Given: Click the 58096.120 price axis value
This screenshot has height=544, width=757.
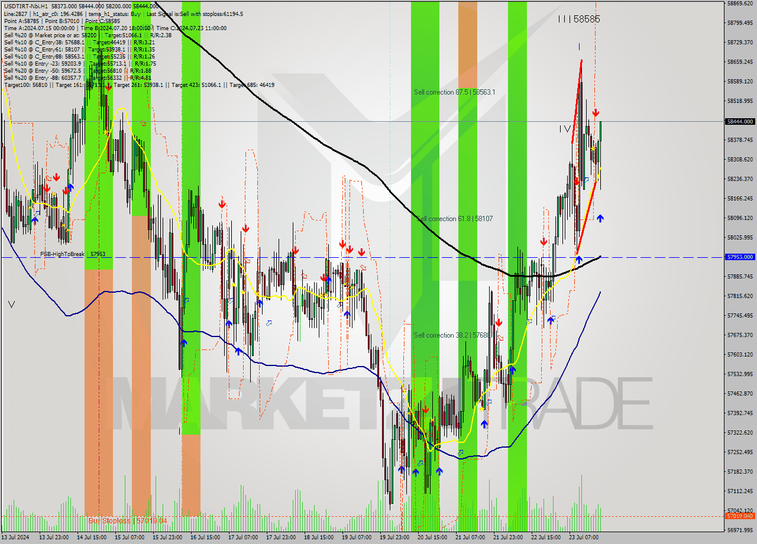Looking at the screenshot, I should [740, 218].
